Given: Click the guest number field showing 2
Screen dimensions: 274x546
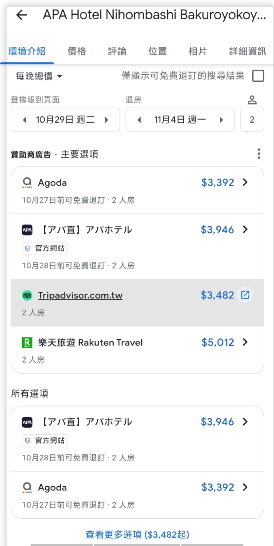Looking at the screenshot, I should (252, 120).
